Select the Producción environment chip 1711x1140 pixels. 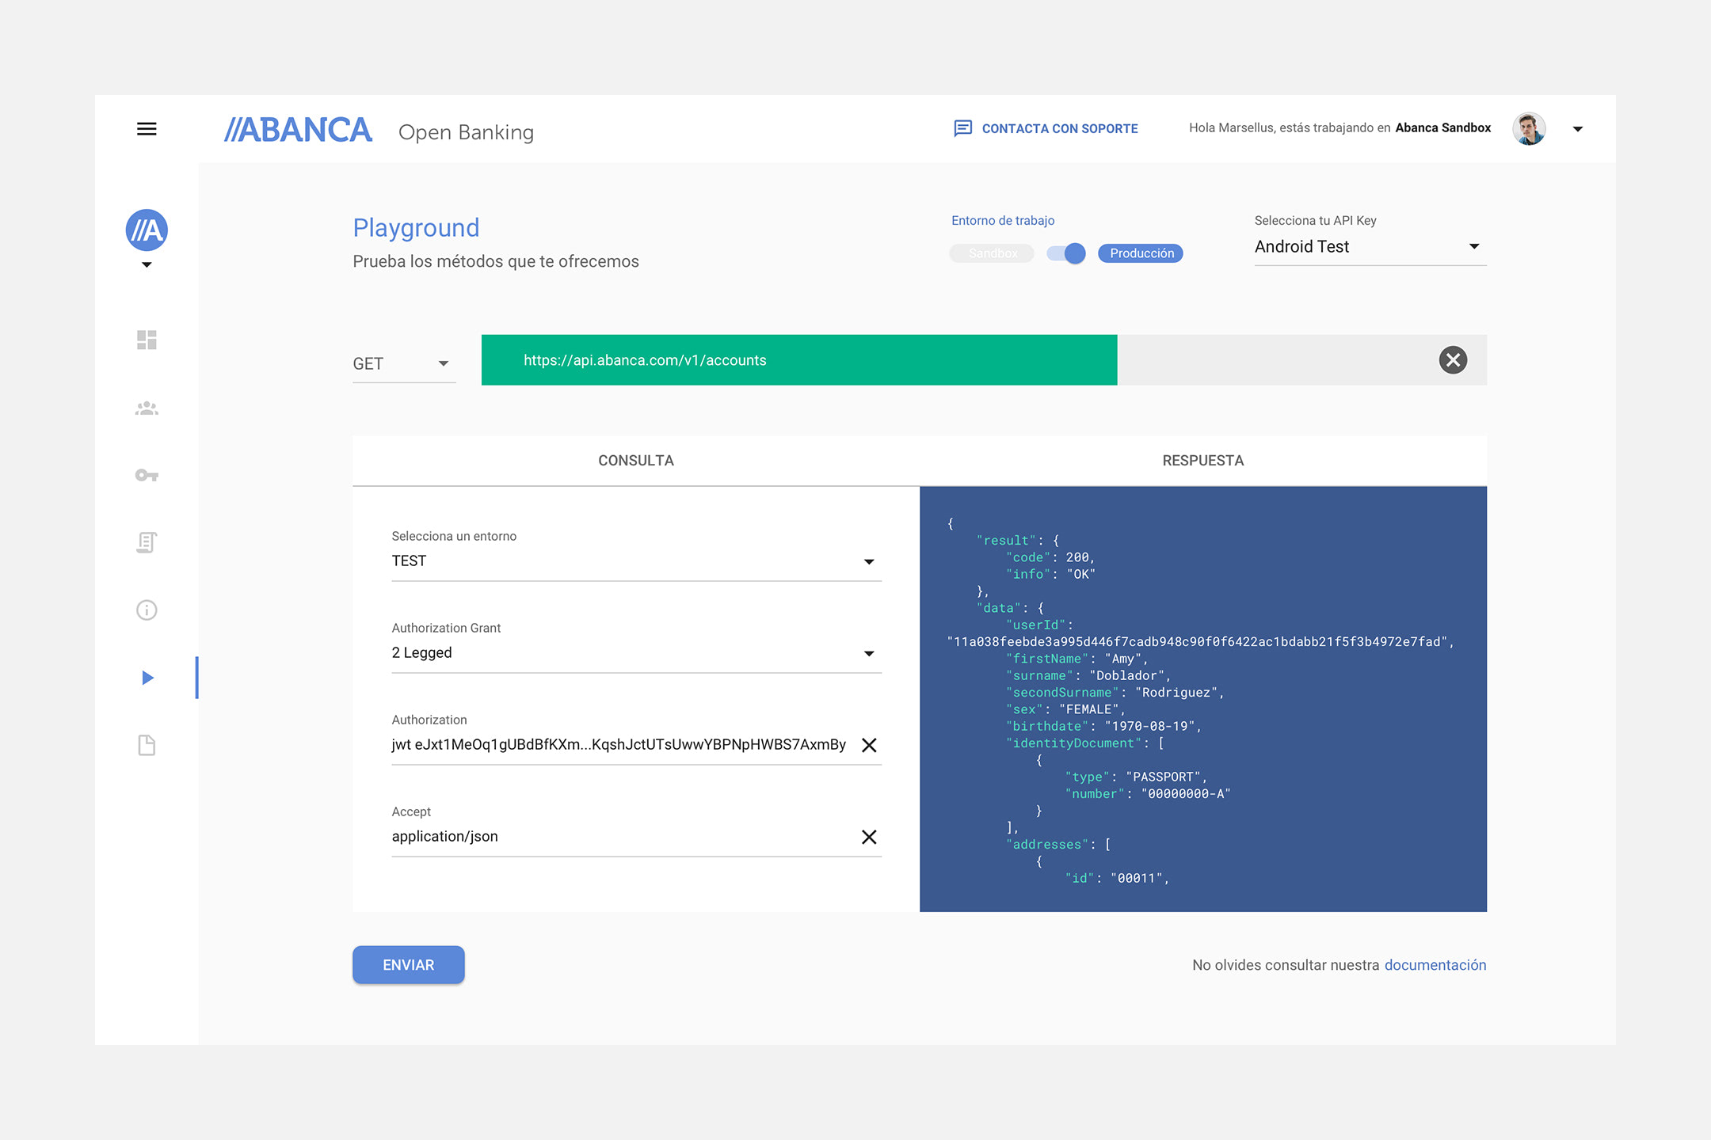pyautogui.click(x=1141, y=253)
